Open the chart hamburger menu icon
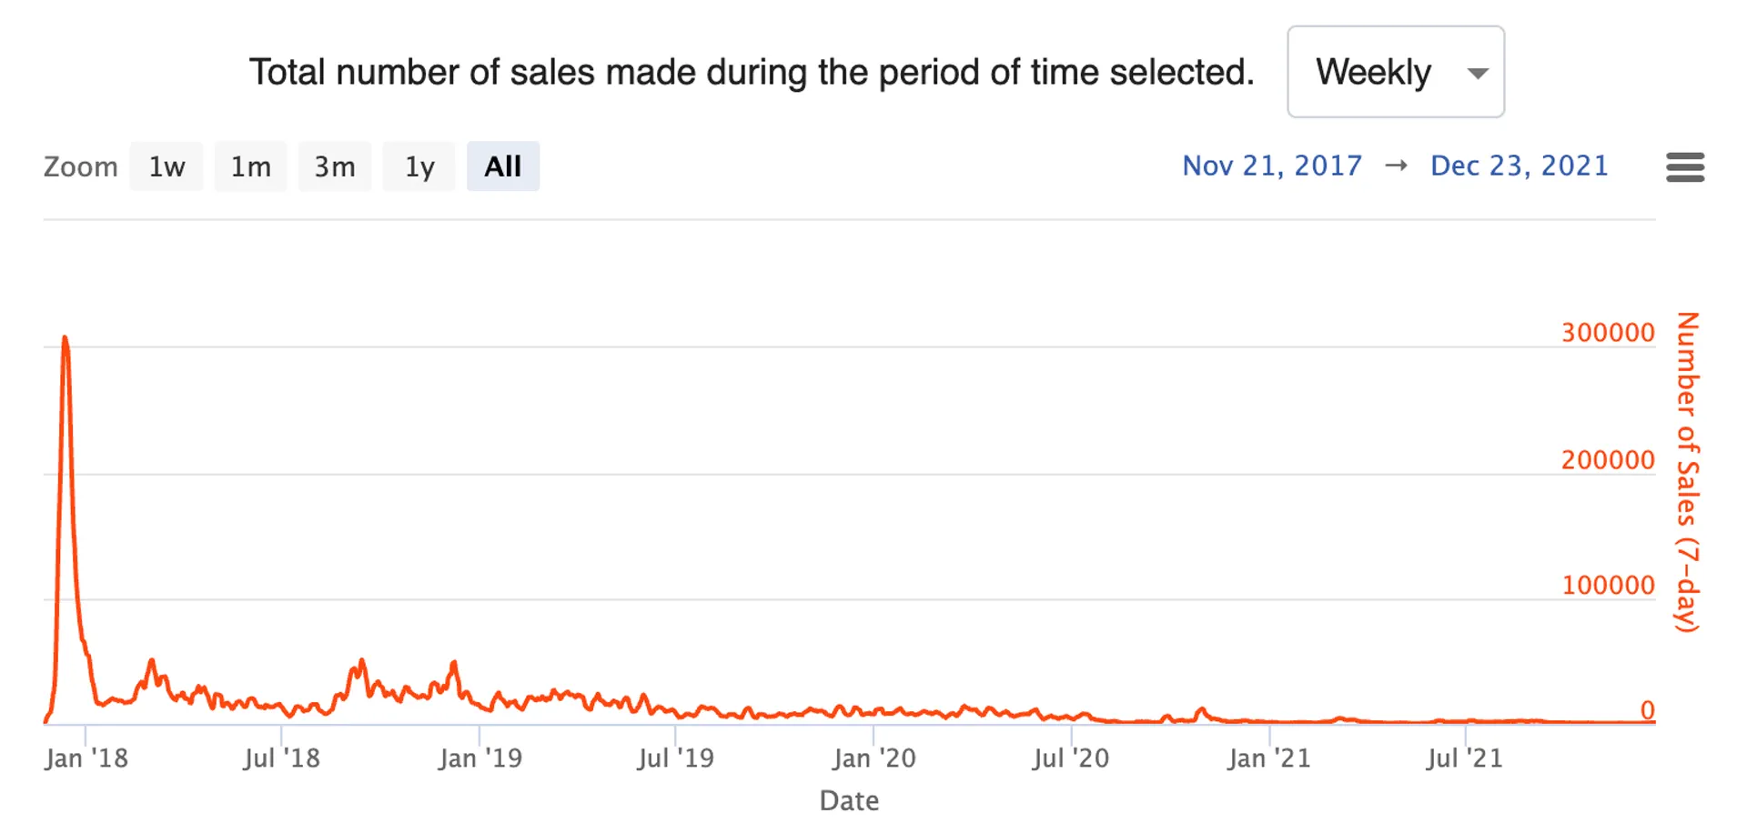This screenshot has height=833, width=1747. click(x=1684, y=167)
